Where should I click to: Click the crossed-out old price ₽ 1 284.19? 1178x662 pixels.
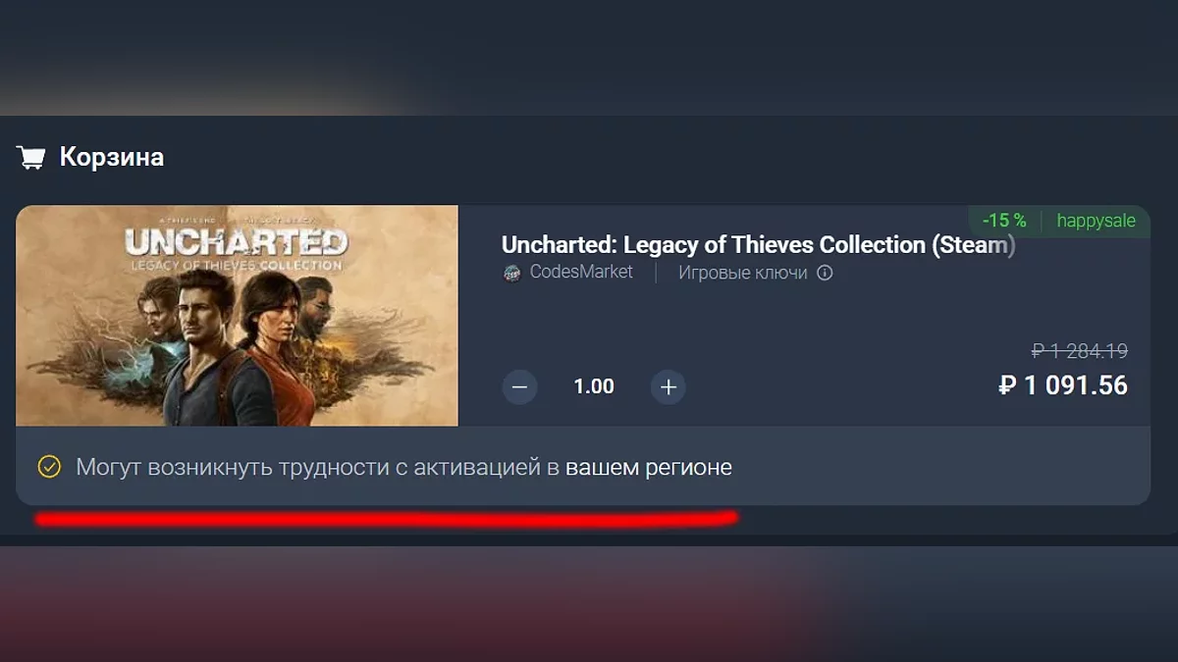[x=1079, y=351]
